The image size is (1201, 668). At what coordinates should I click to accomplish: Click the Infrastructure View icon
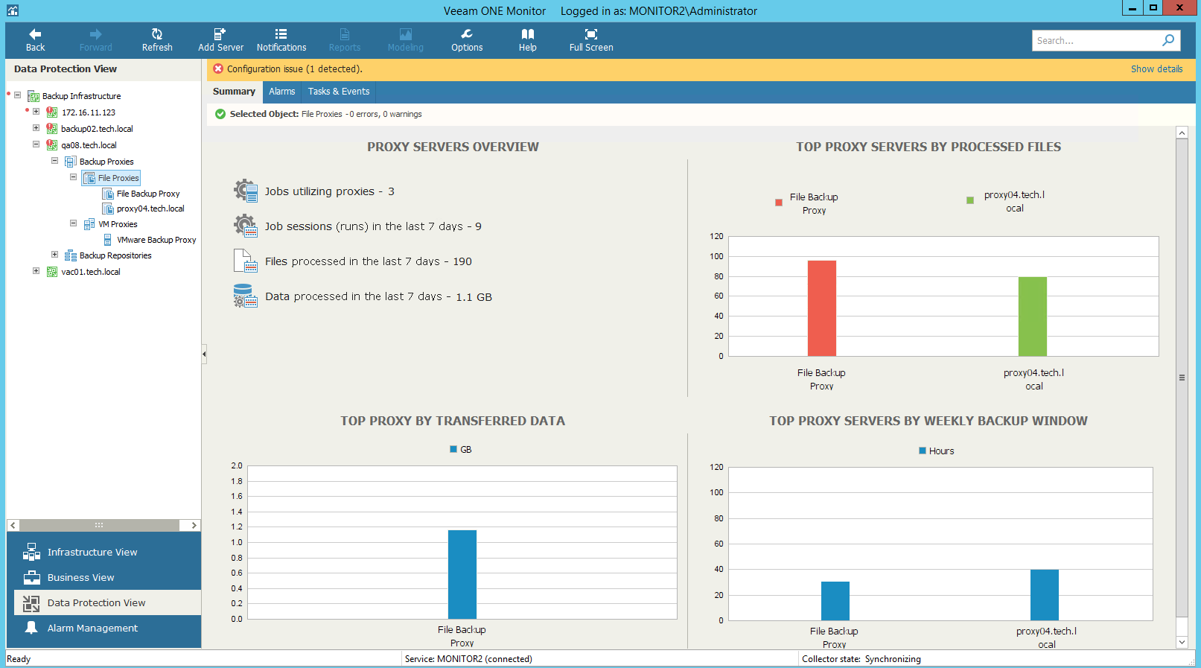point(31,552)
